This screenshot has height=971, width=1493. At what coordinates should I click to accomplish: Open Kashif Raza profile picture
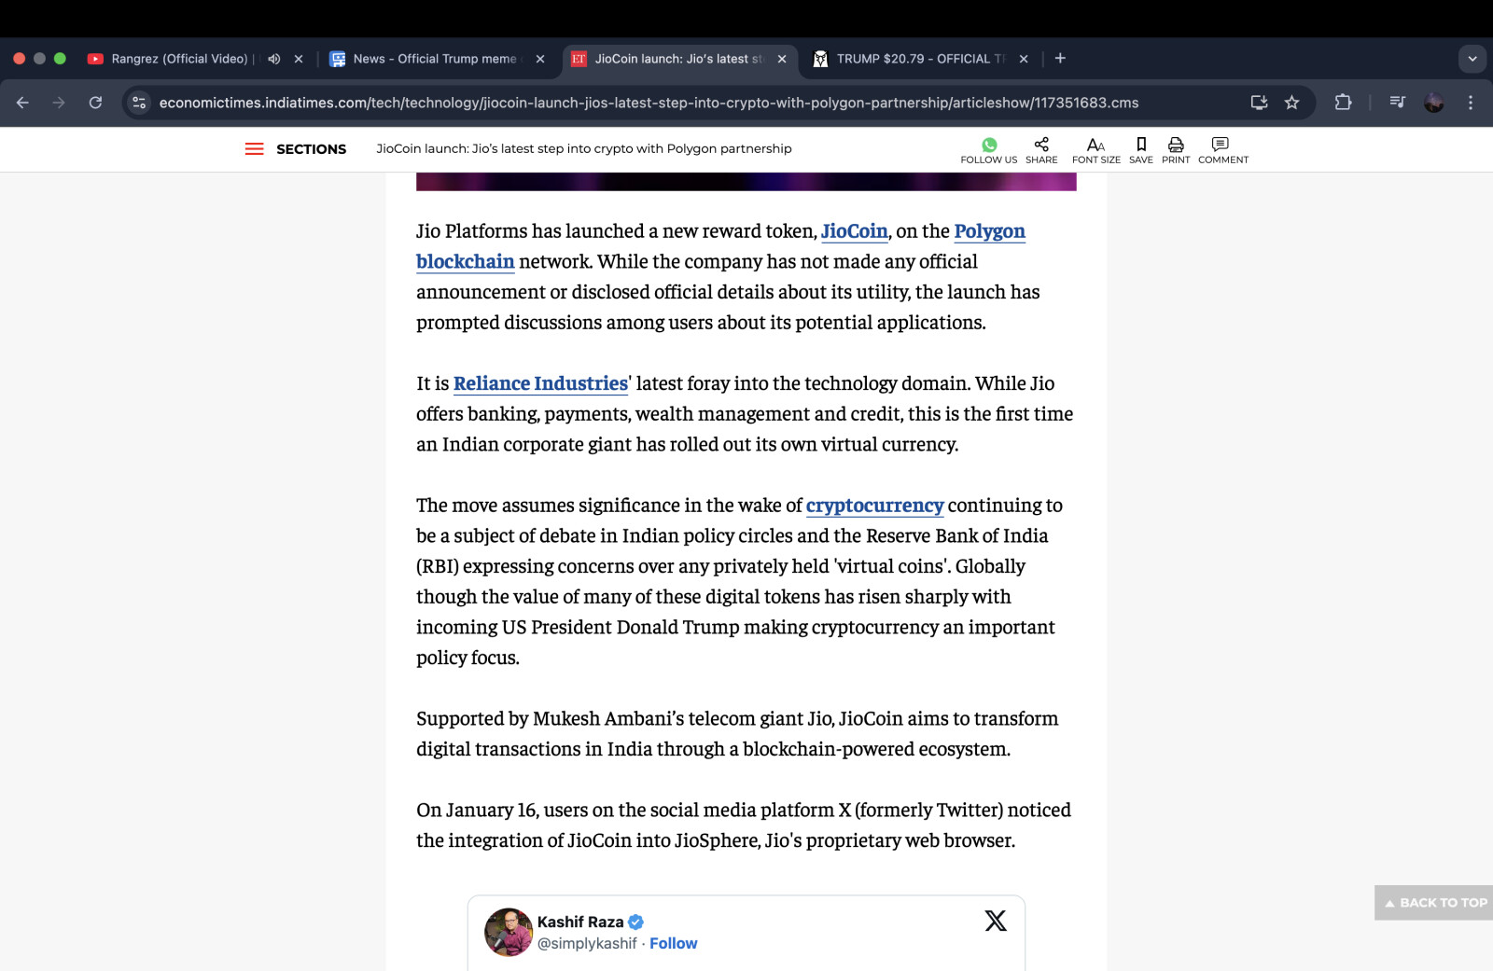coord(509,932)
